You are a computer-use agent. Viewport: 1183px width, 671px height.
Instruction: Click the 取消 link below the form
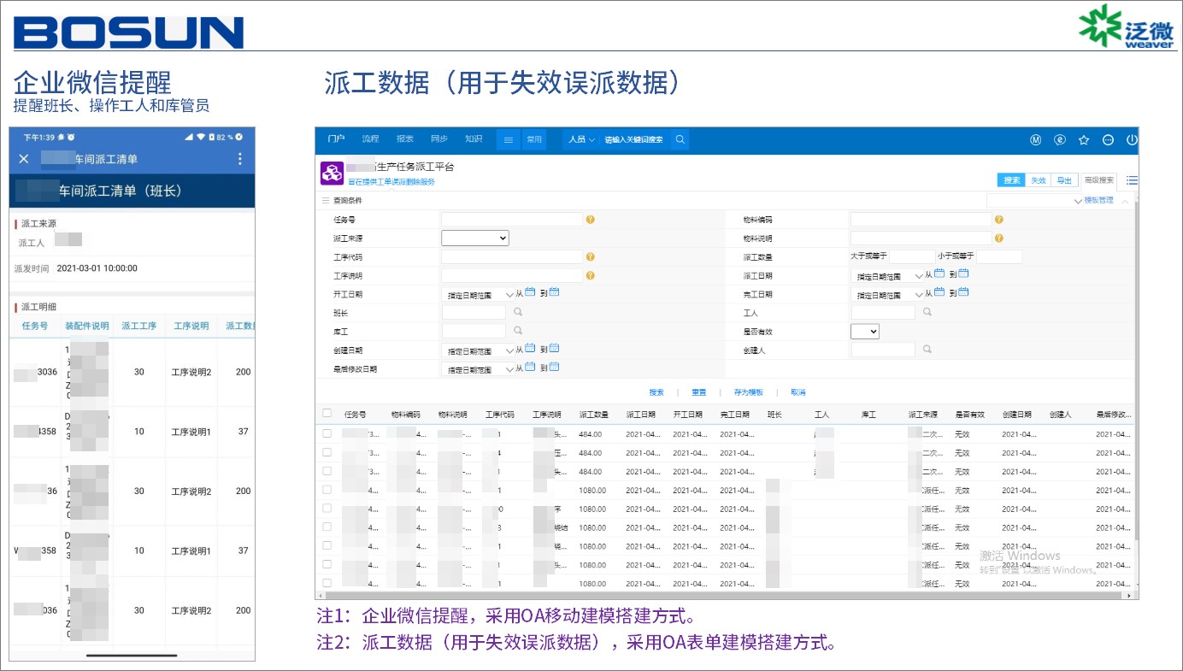tap(797, 392)
